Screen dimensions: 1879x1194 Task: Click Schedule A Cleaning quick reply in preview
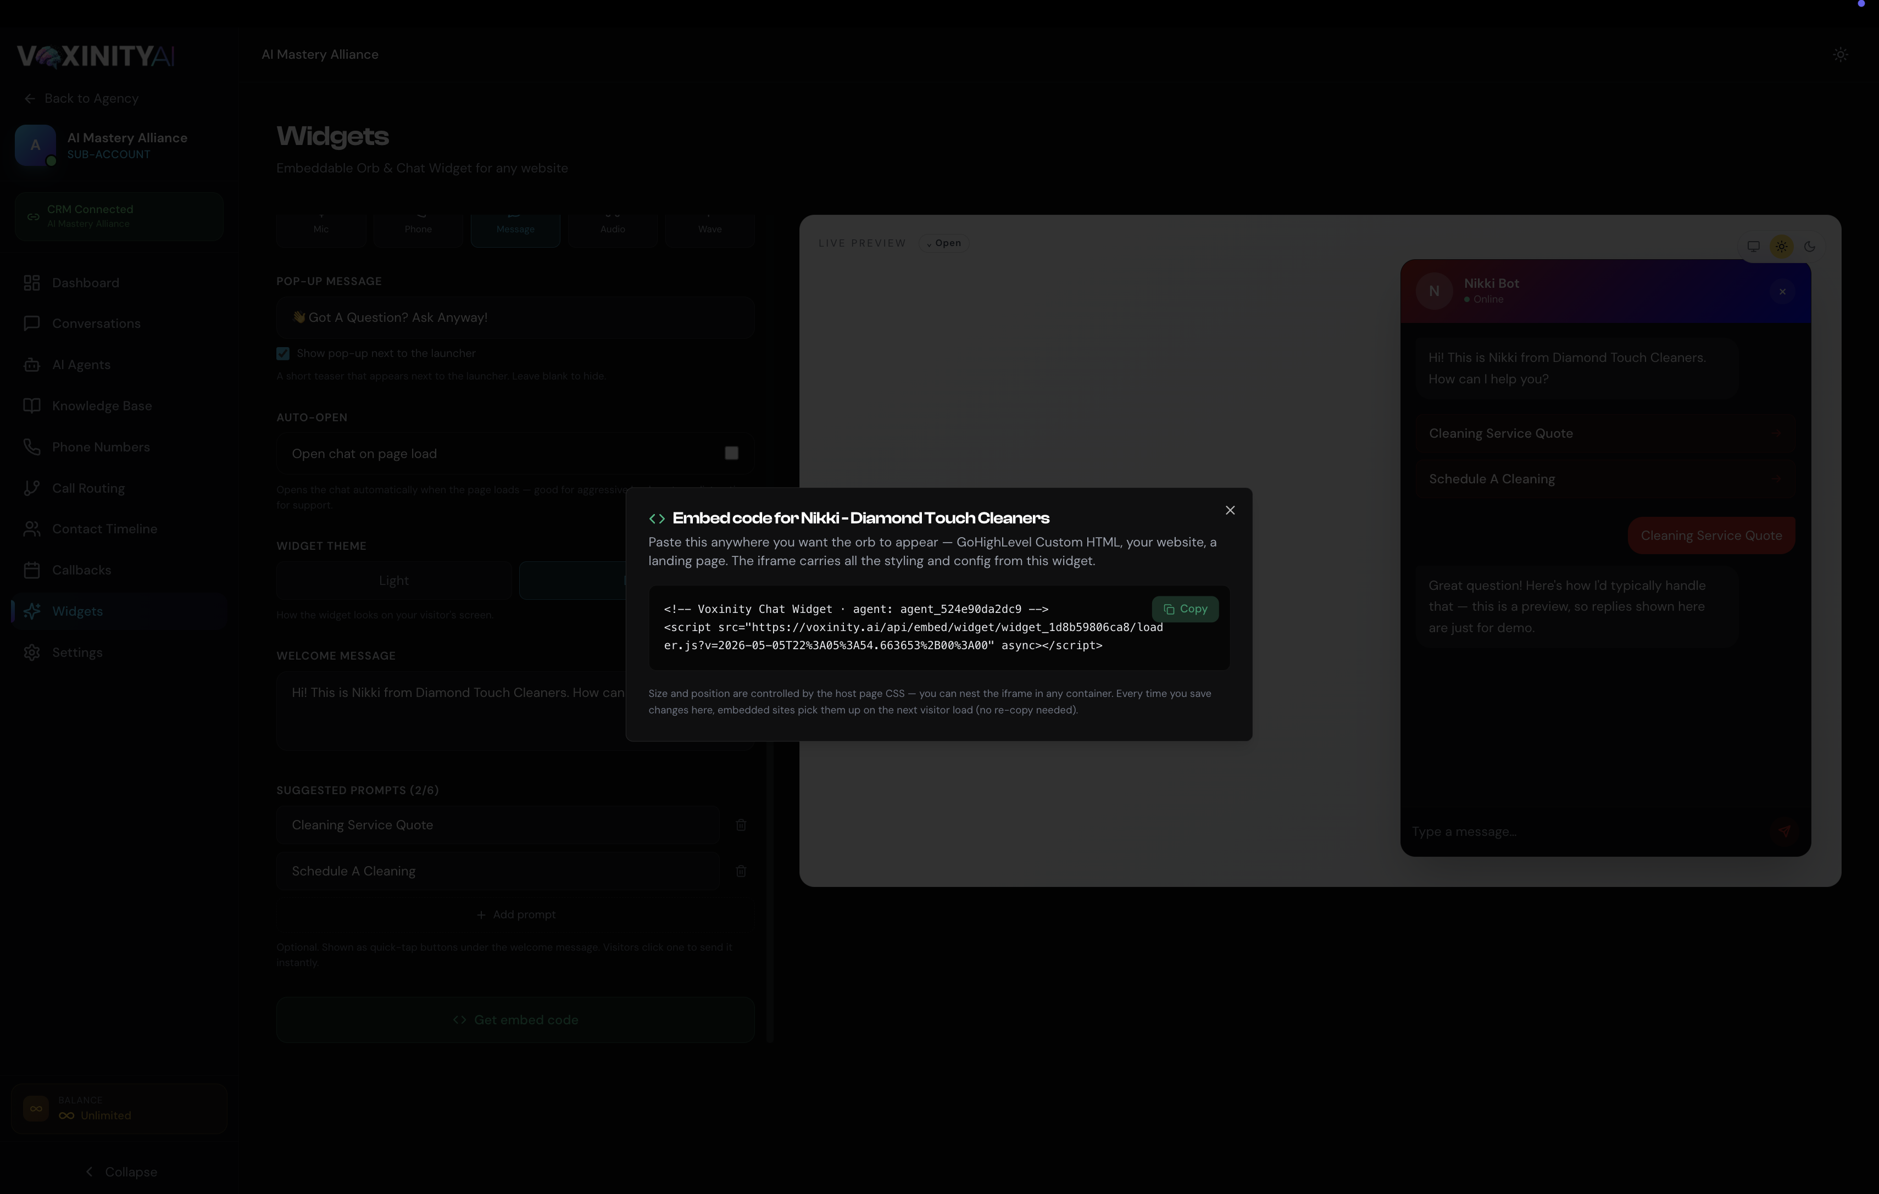tap(1605, 479)
